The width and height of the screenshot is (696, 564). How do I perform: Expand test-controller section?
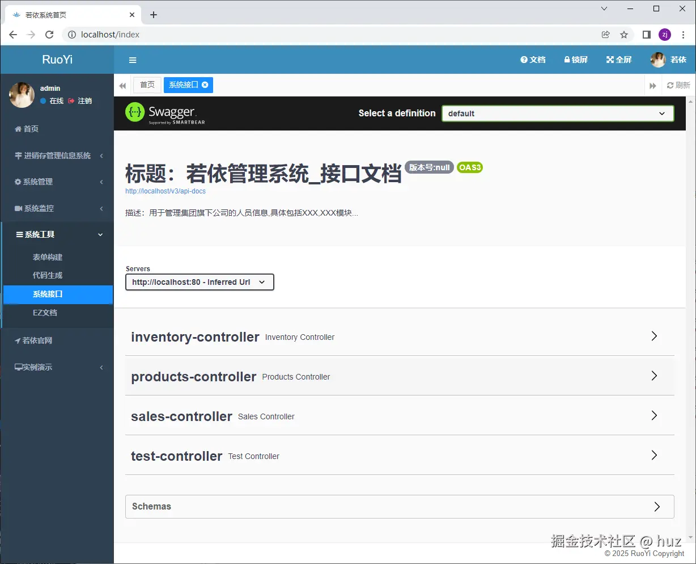click(400, 456)
